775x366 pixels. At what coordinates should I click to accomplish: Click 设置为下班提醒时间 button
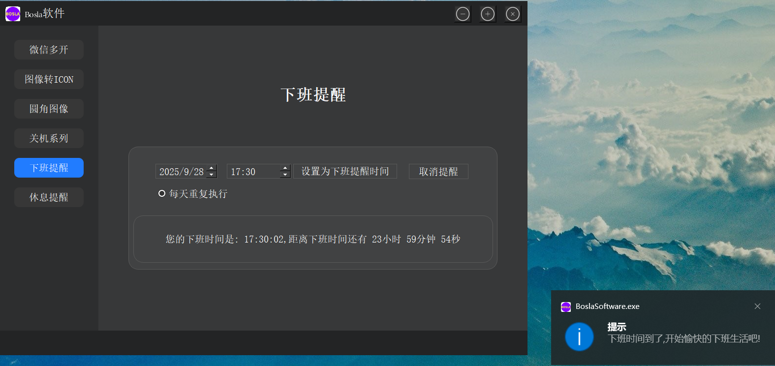tap(345, 171)
